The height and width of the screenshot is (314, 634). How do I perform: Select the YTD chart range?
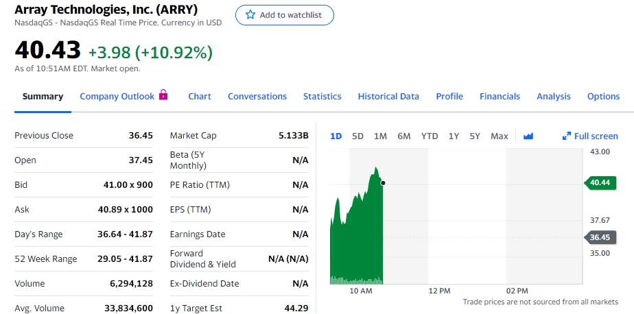(x=430, y=136)
